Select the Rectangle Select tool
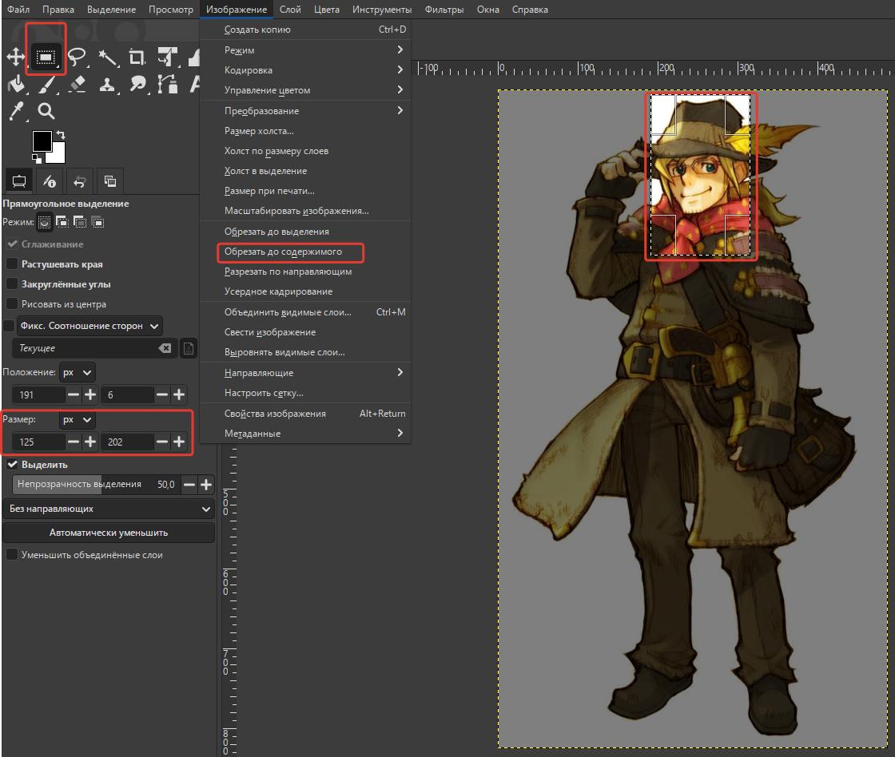This screenshot has width=895, height=757. click(x=46, y=57)
